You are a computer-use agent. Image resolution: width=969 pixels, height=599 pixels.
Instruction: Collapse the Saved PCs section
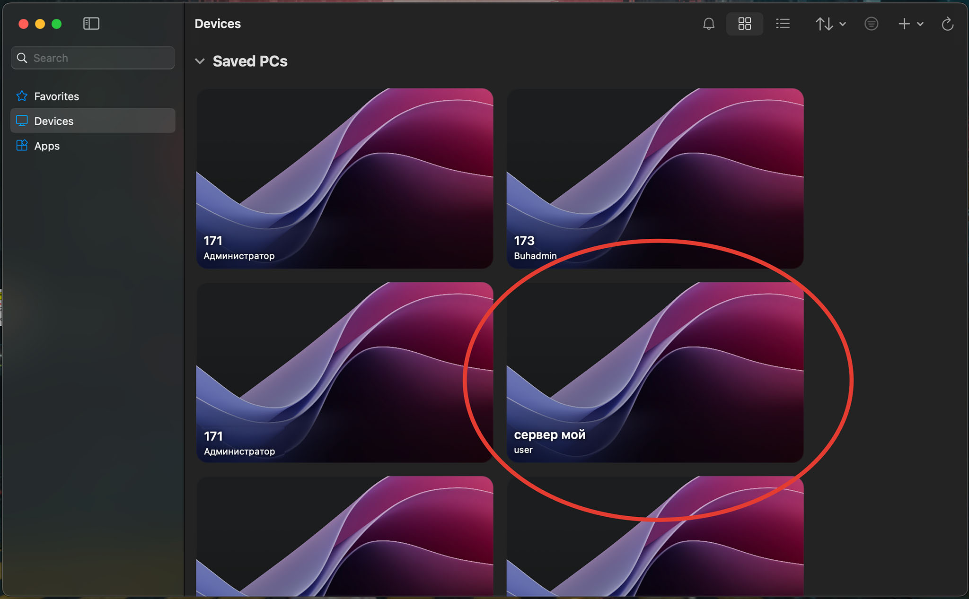click(200, 61)
